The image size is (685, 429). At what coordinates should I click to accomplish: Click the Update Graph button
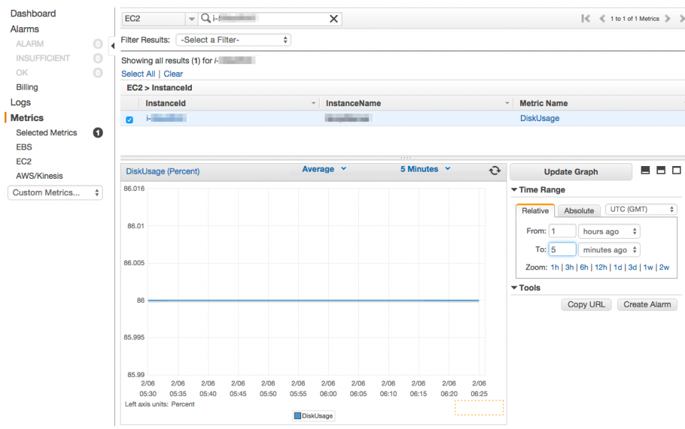click(x=571, y=172)
